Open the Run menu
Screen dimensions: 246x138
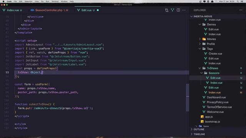tap(47, 2)
